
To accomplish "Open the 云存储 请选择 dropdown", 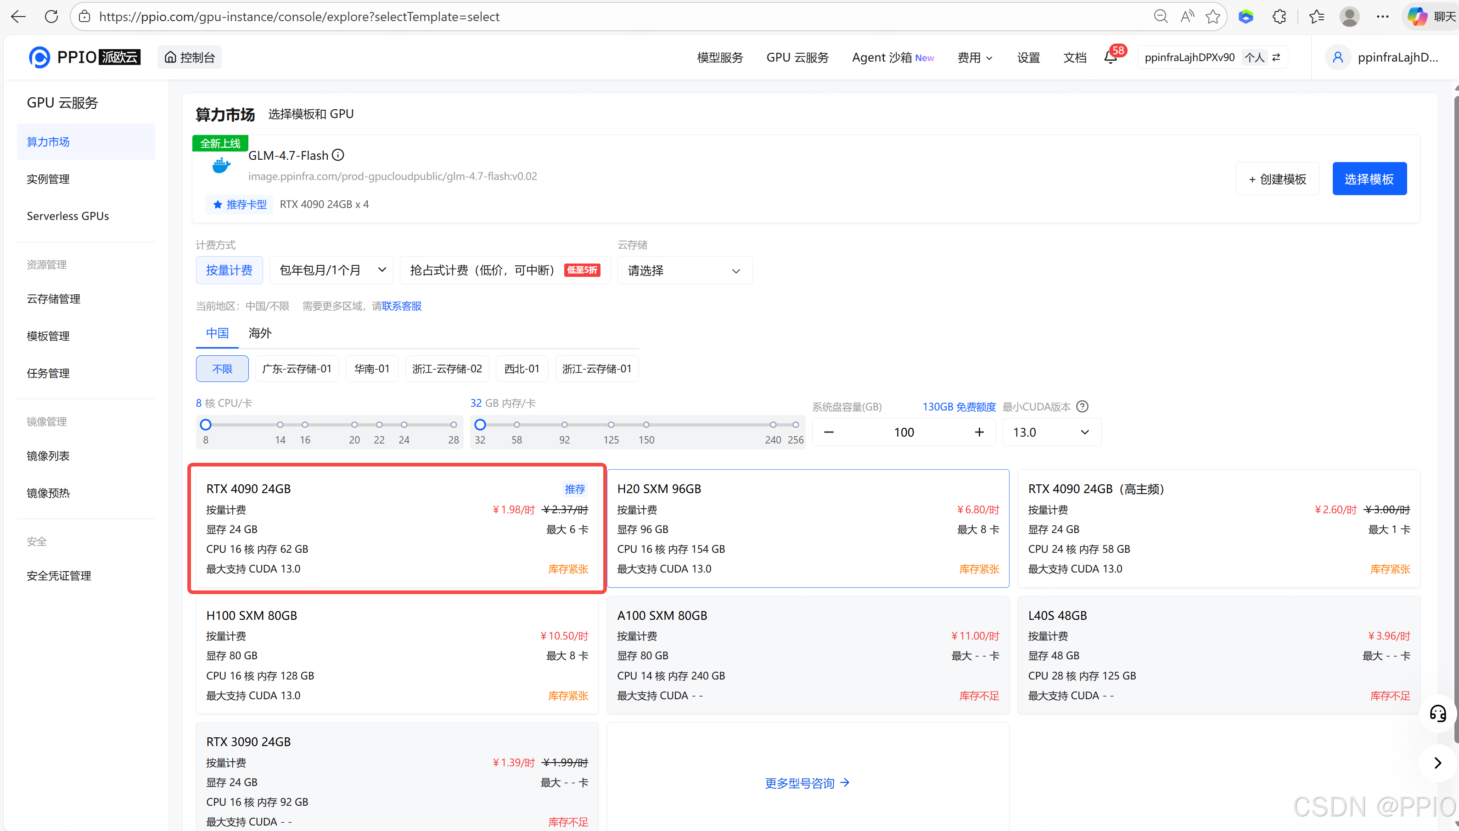I will pos(684,270).
